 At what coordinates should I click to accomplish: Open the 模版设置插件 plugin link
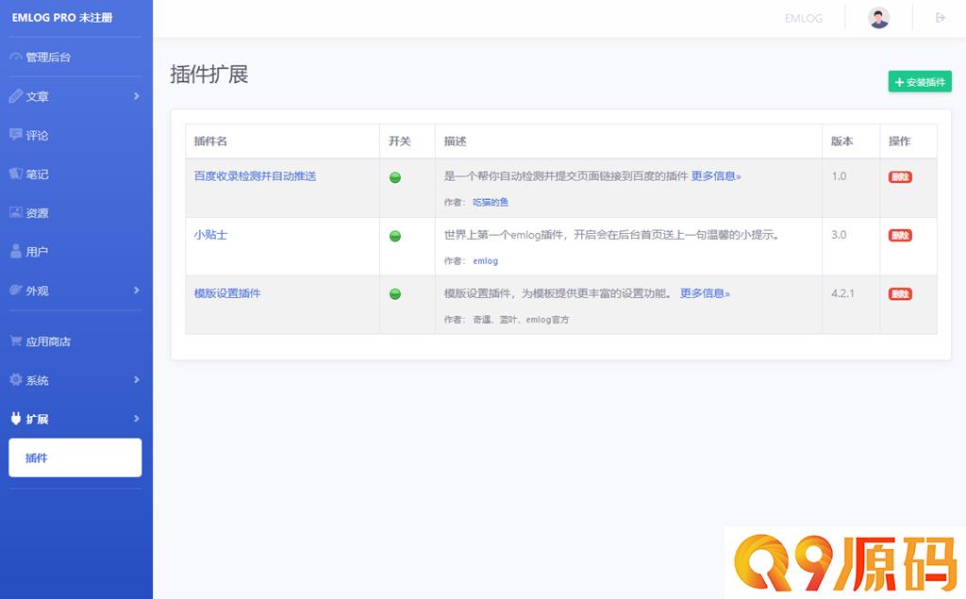pos(227,293)
